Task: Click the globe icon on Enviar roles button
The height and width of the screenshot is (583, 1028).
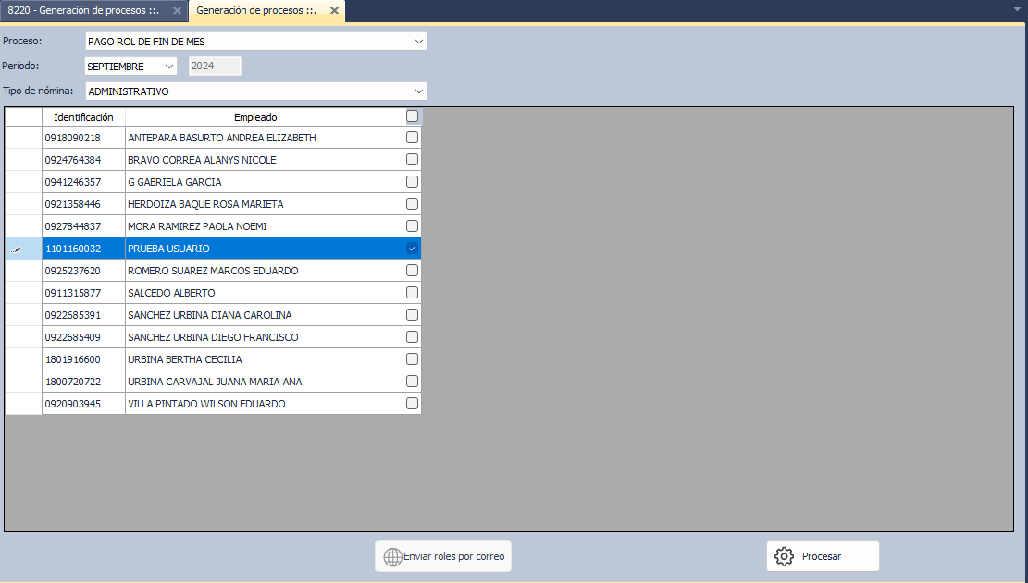Action: pos(392,557)
